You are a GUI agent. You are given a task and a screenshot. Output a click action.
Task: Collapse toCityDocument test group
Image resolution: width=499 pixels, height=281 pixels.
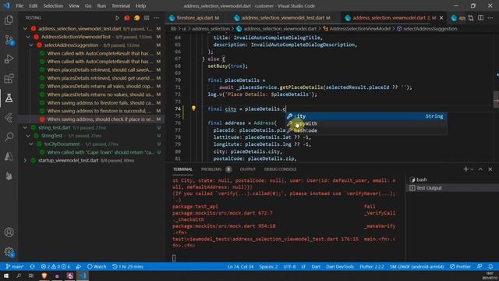(x=31, y=144)
